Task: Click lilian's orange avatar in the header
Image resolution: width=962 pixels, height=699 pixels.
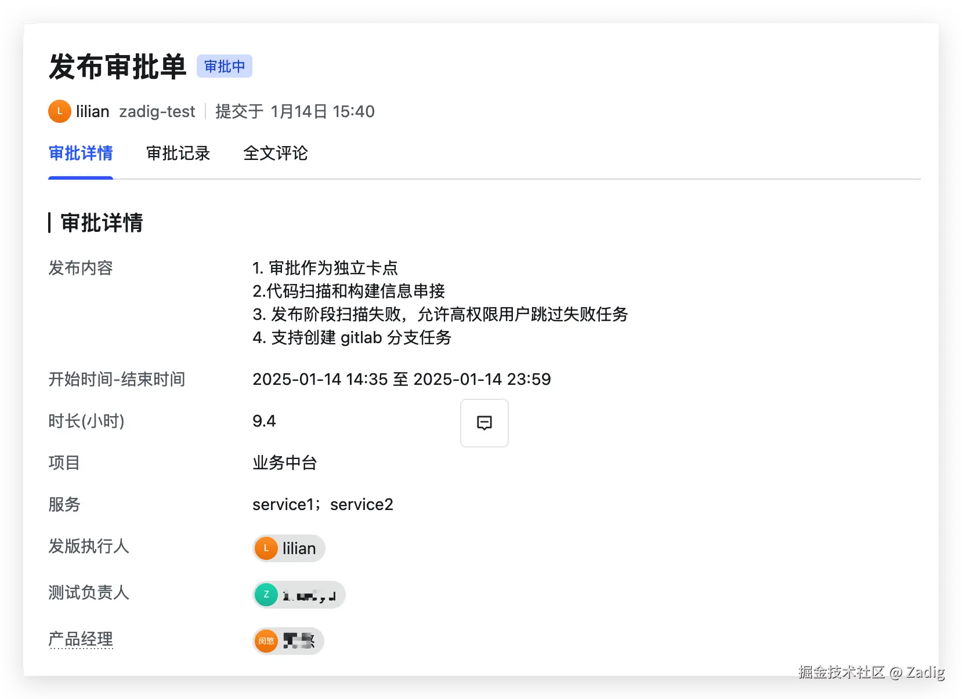Action: click(60, 111)
